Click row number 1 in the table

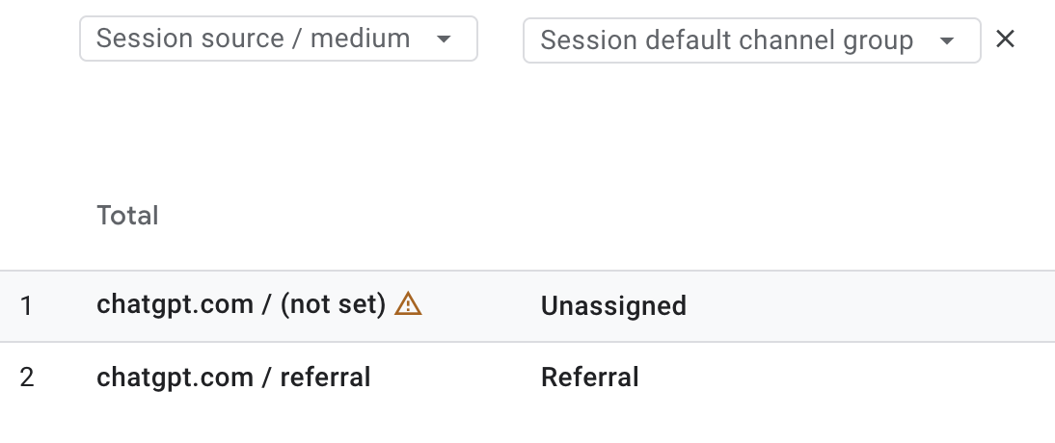click(27, 306)
